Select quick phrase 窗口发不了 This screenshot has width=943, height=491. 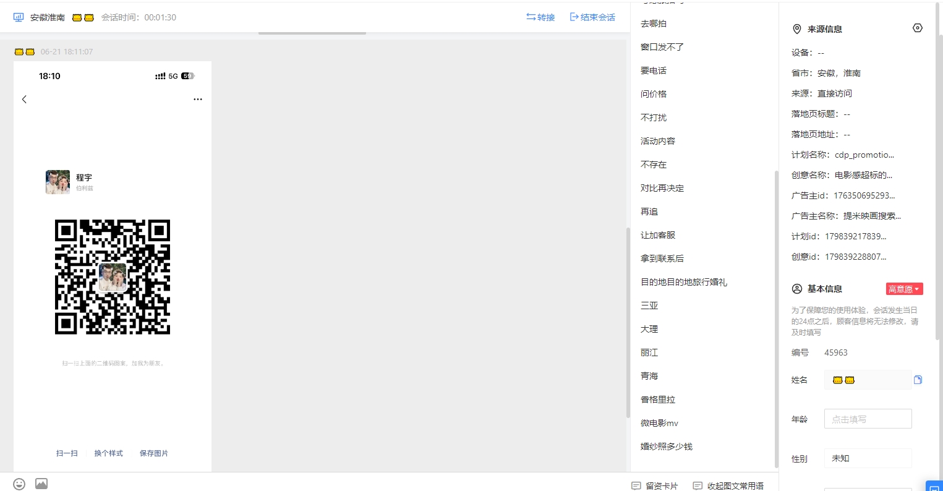662,47
